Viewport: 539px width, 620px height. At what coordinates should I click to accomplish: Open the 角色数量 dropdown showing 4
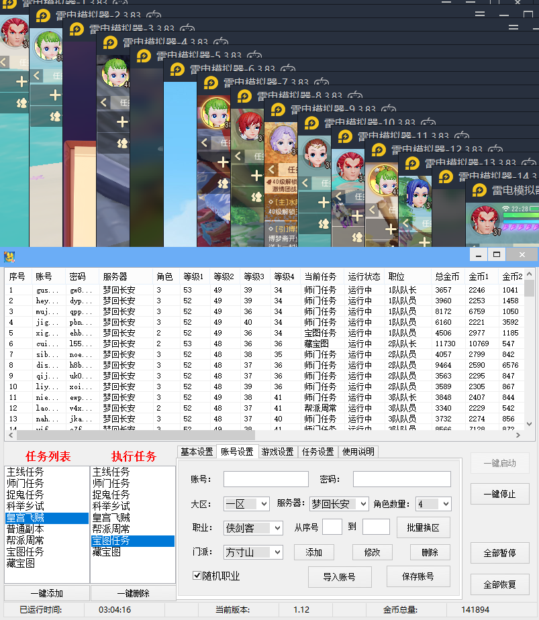434,504
